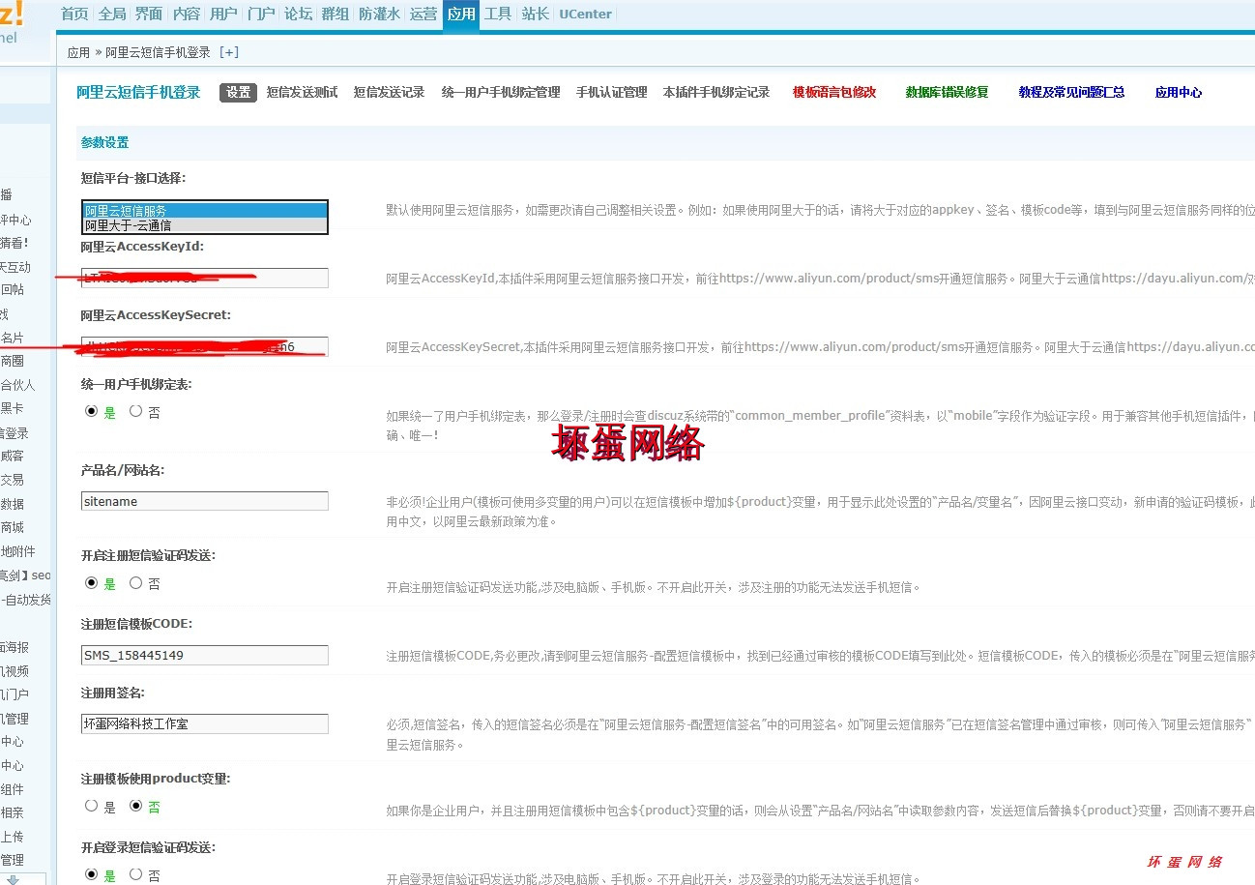
Task: Choose 阿里云短信服务 in the interface list
Action: point(205,211)
